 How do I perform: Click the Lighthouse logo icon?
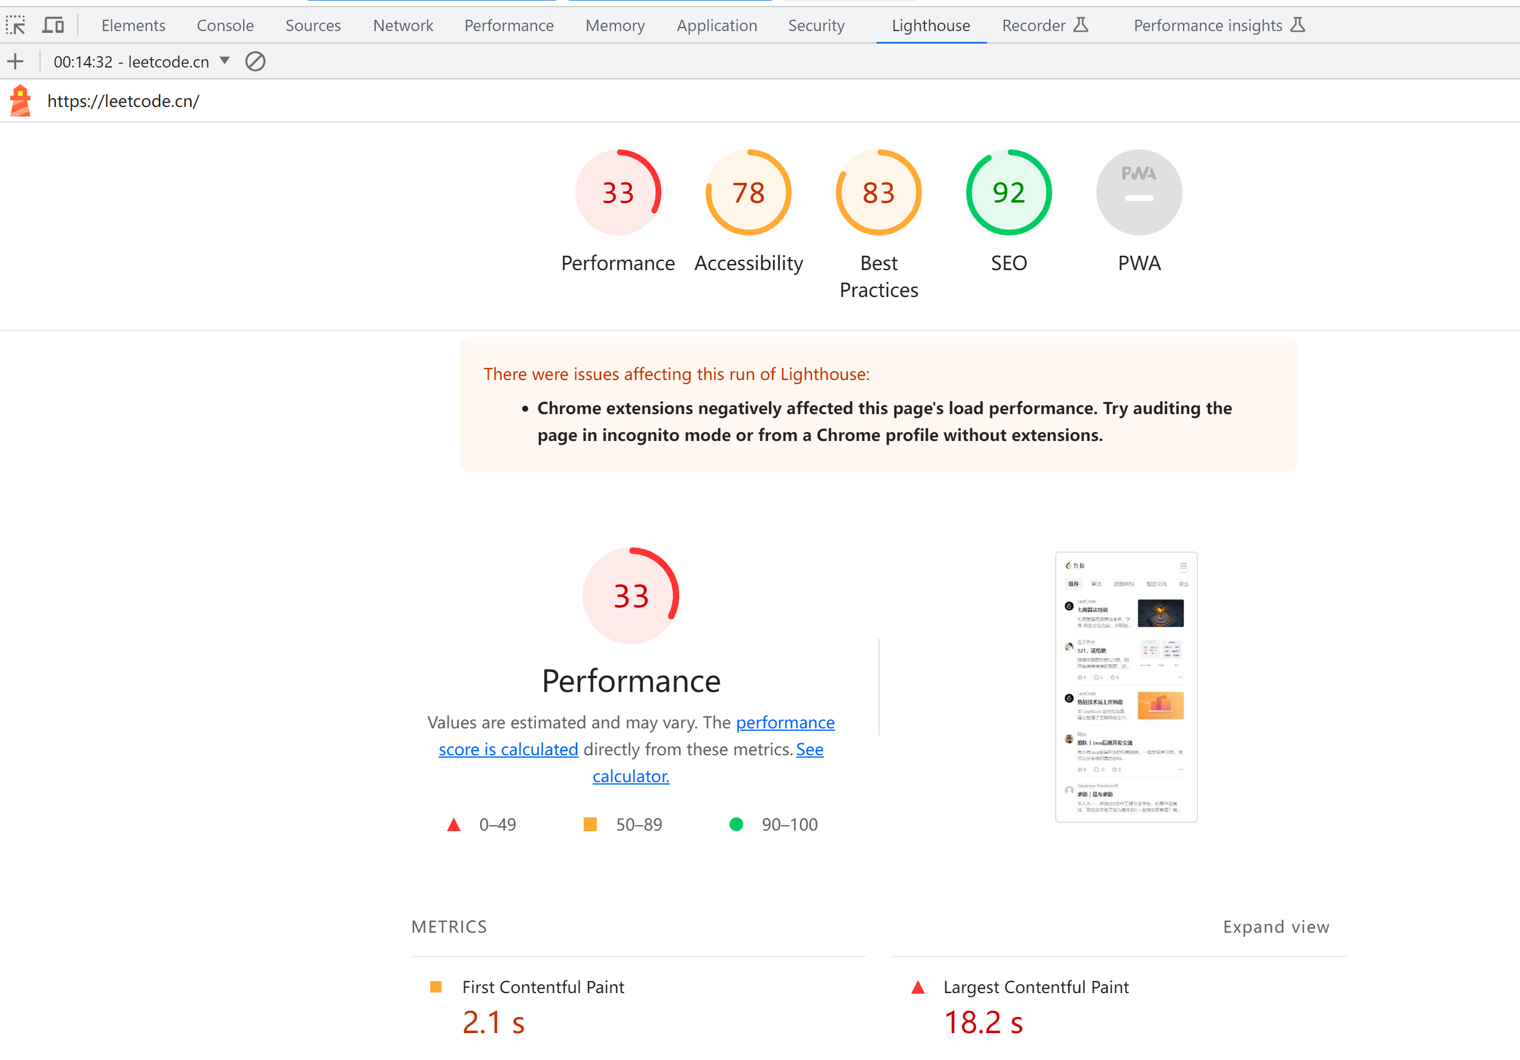pos(20,100)
